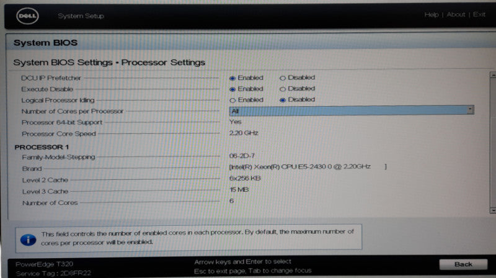Click the Service Tag text
The width and height of the screenshot is (496, 278).
(x=53, y=273)
